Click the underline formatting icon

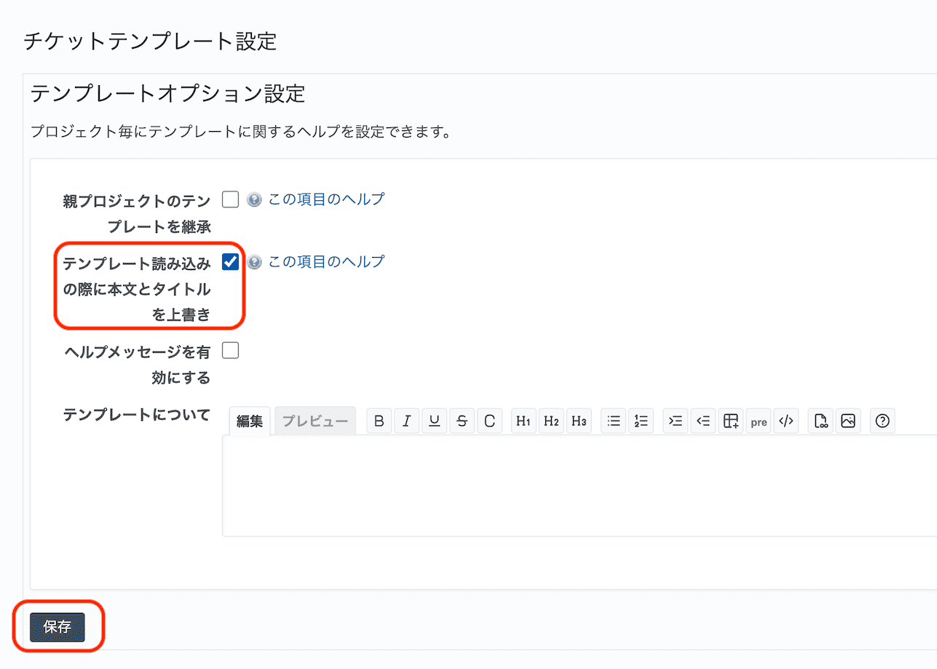434,421
